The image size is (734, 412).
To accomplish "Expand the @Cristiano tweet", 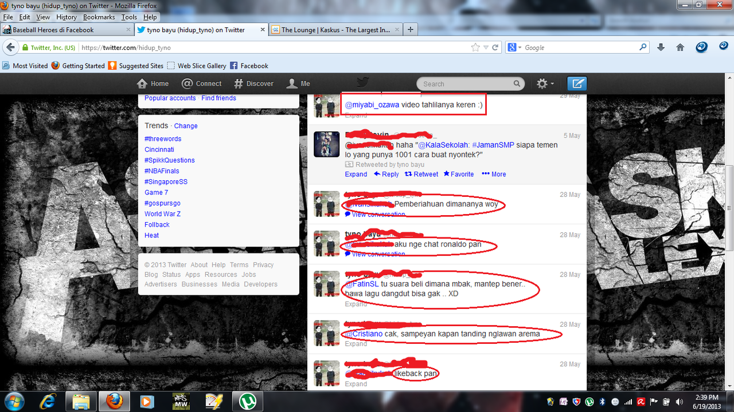I will point(356,343).
